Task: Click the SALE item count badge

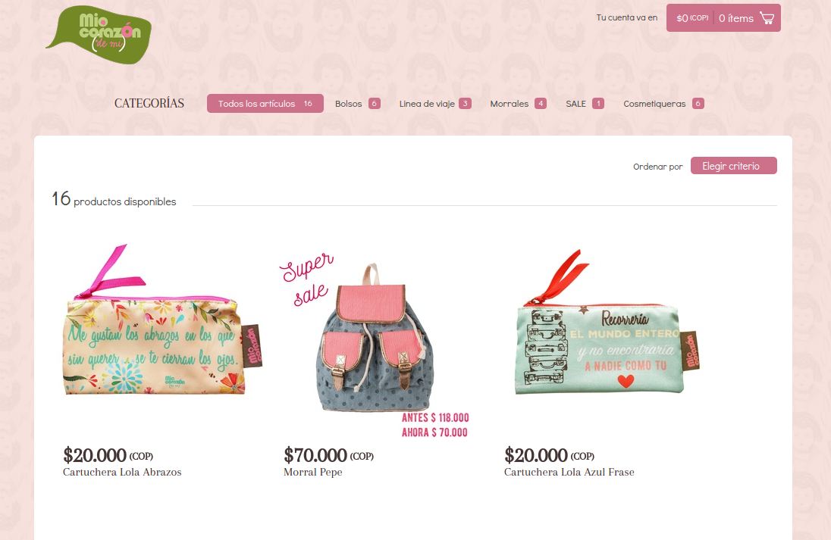Action: pyautogui.click(x=597, y=104)
